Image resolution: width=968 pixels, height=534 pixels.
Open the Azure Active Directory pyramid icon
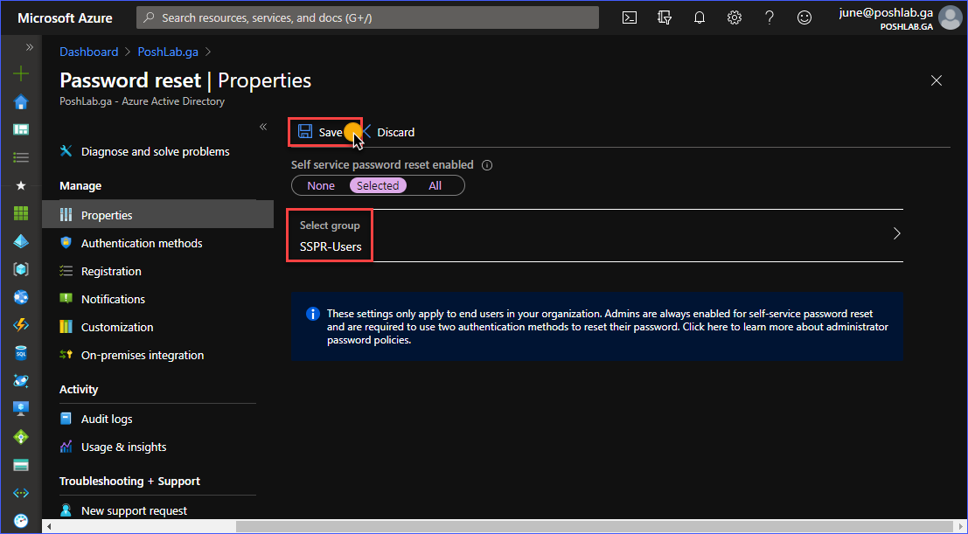pos(21,241)
